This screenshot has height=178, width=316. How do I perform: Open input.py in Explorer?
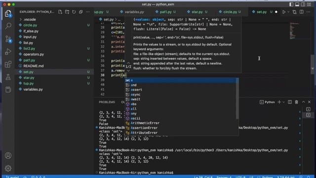tap(54, 37)
